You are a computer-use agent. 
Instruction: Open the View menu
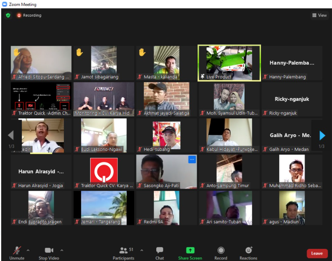319,15
